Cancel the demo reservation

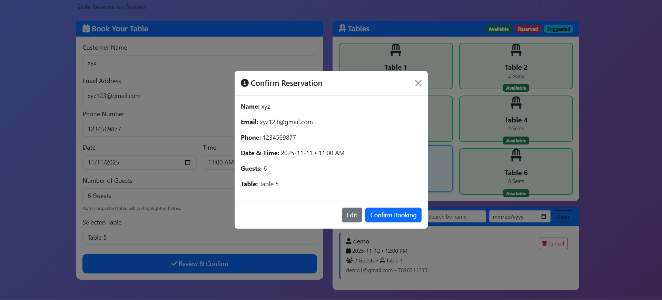pos(553,244)
